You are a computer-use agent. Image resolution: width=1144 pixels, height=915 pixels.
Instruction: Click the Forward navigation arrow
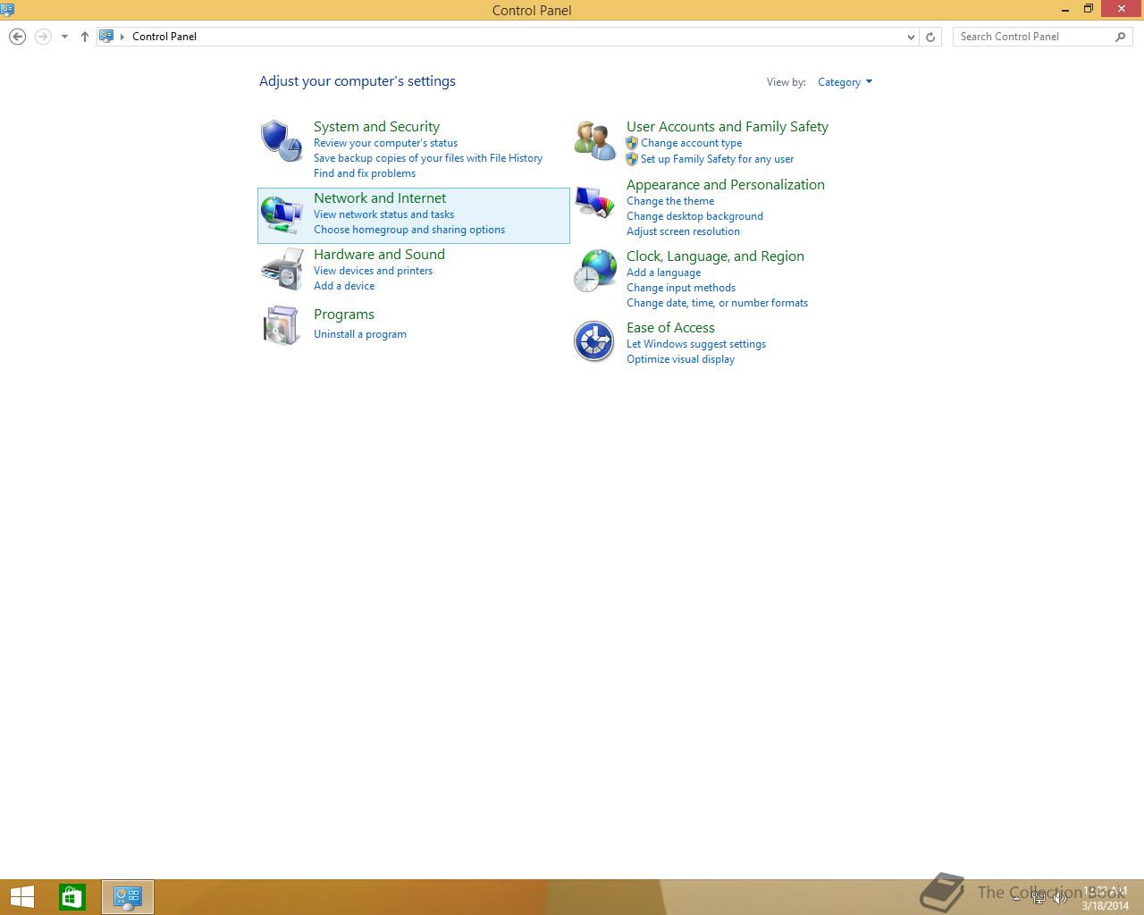click(43, 37)
